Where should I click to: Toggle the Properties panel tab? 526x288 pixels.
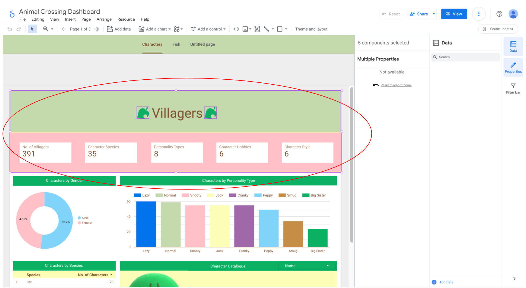513,67
